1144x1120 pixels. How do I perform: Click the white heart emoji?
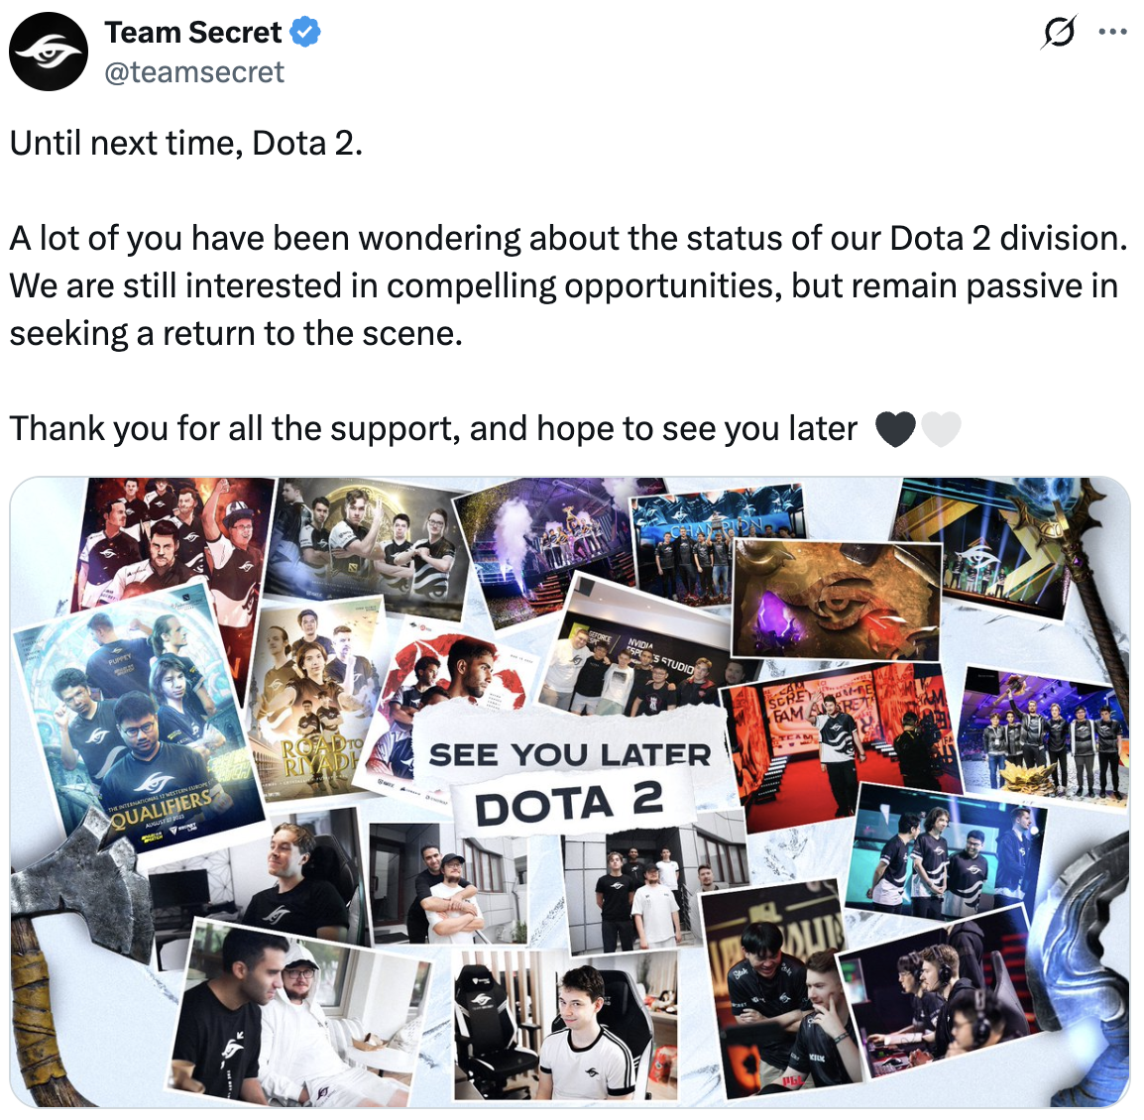(x=941, y=429)
